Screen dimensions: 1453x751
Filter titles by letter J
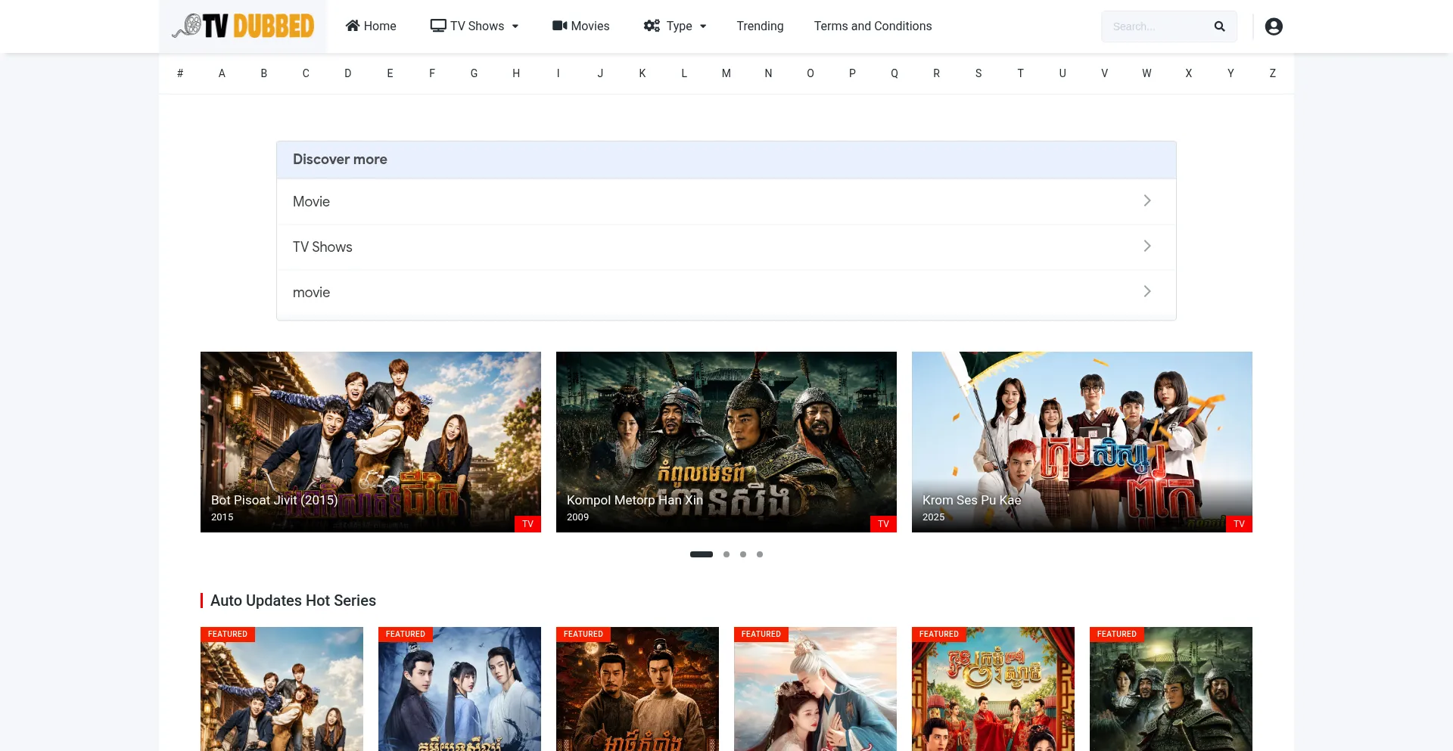tap(600, 73)
